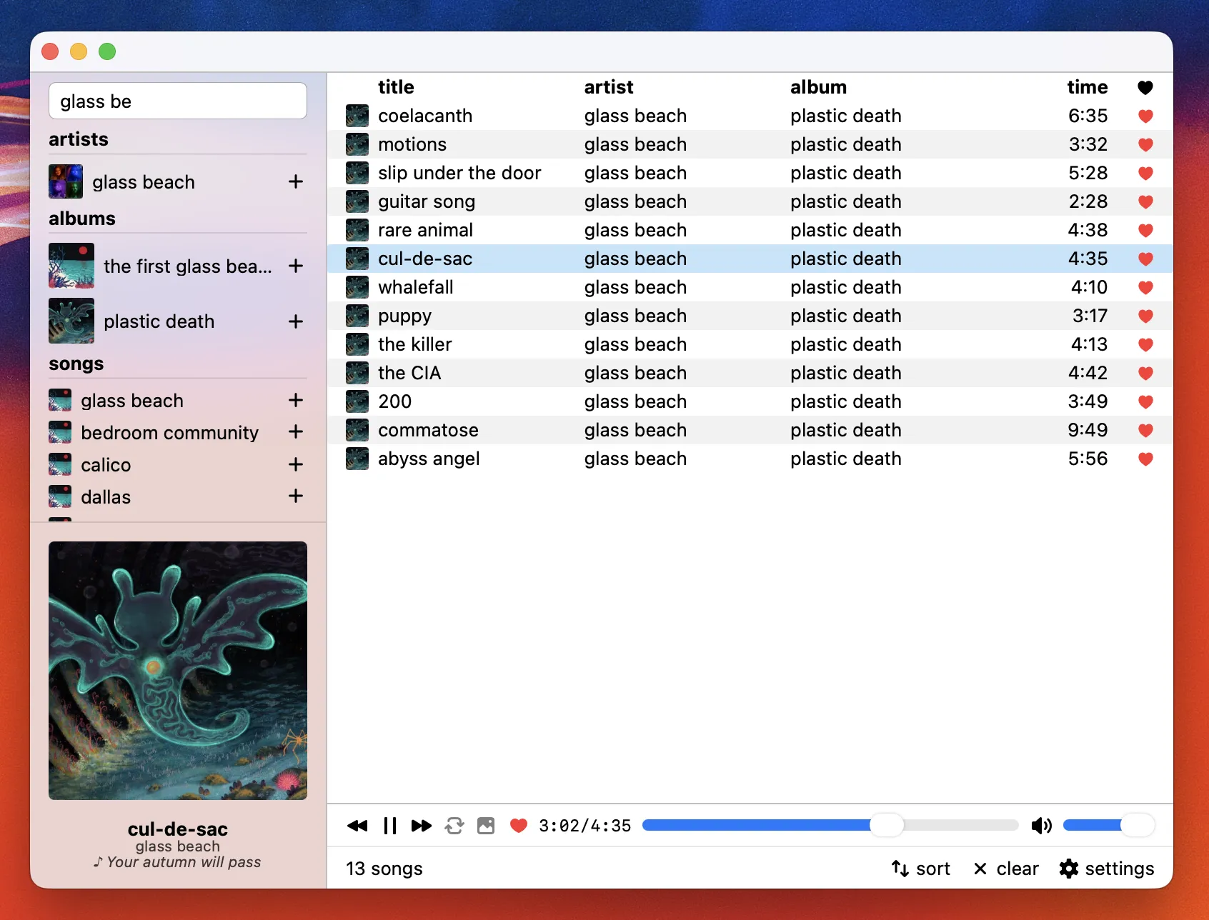The width and height of the screenshot is (1209, 920).
Task: Skip to the next track
Action: click(x=422, y=826)
